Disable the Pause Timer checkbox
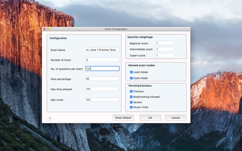242x151 pixels. 131,107
